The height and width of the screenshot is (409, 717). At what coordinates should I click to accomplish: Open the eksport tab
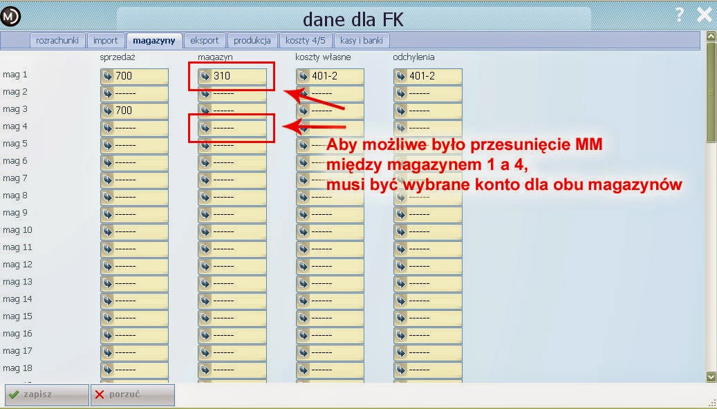point(205,40)
